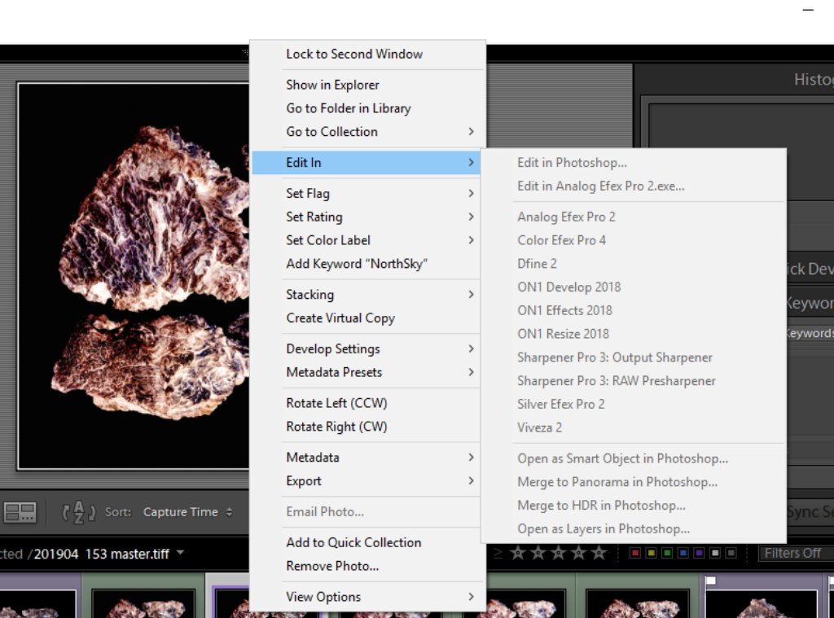Expand the Set Color Label submenu
834x618 pixels.
click(x=367, y=240)
